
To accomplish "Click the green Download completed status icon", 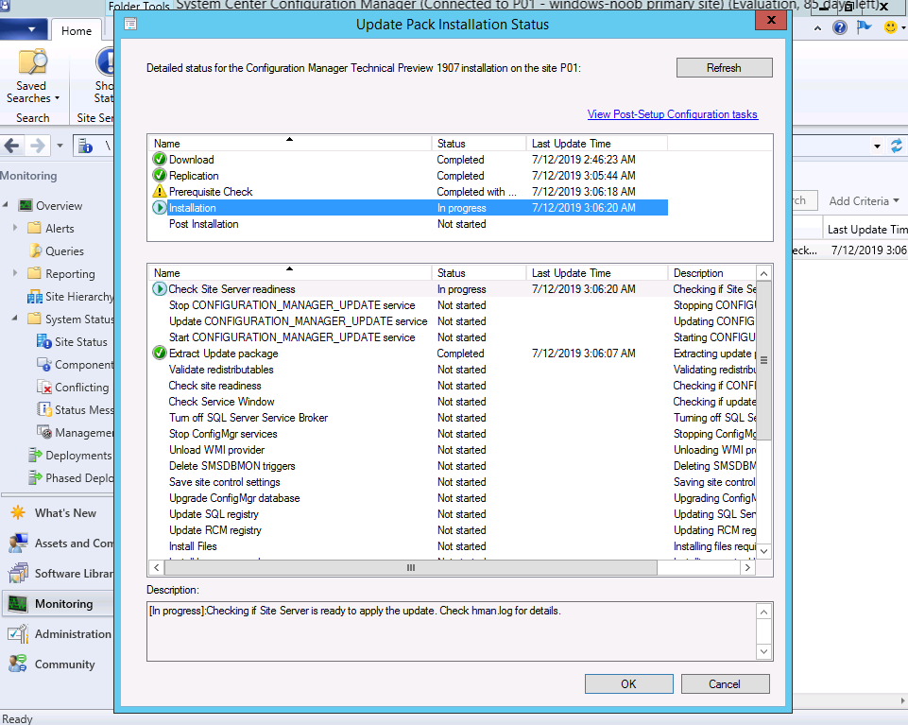I will click(x=160, y=160).
